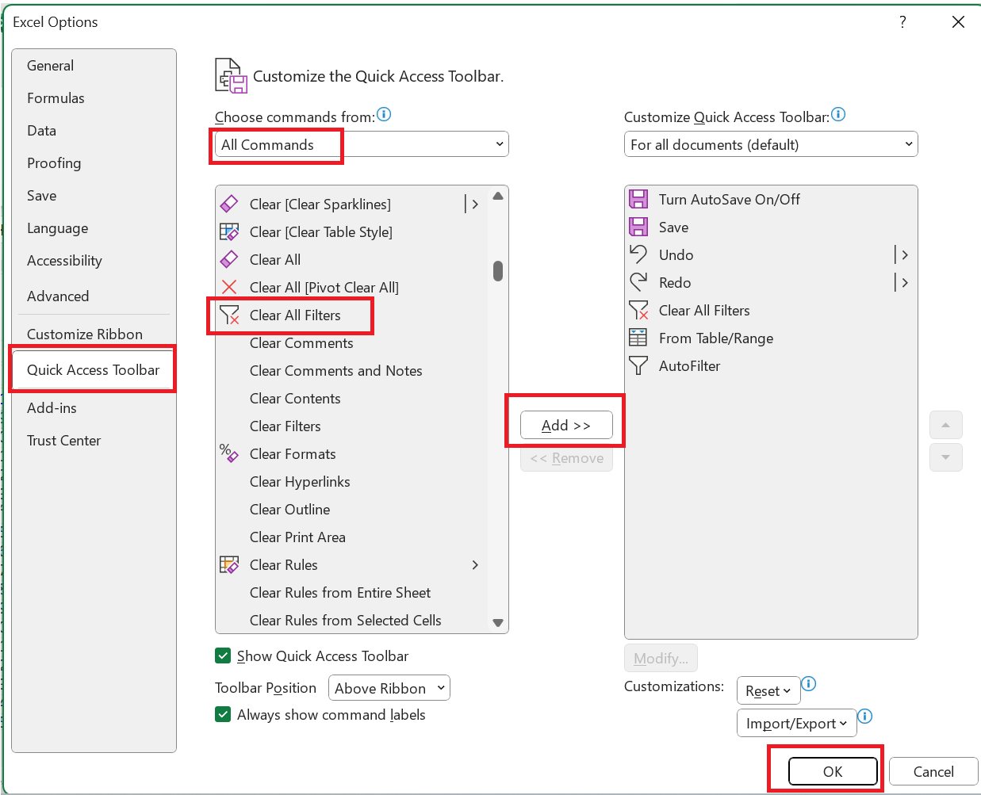Go to the Advanced category

click(x=94, y=296)
